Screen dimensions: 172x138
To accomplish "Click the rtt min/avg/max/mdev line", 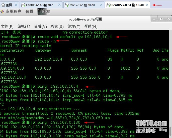I will coord(55,118).
